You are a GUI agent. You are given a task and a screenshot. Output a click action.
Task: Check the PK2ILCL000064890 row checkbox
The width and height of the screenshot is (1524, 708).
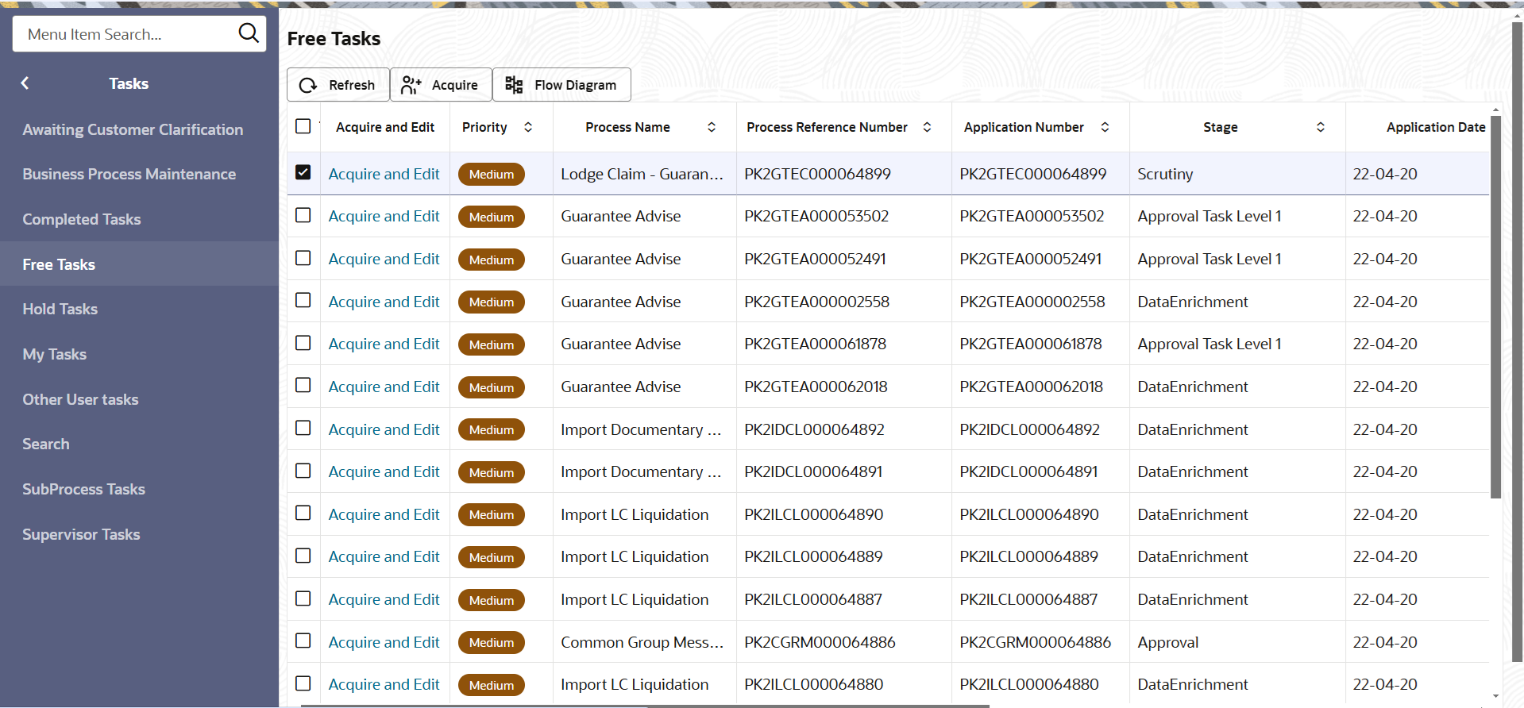[303, 513]
